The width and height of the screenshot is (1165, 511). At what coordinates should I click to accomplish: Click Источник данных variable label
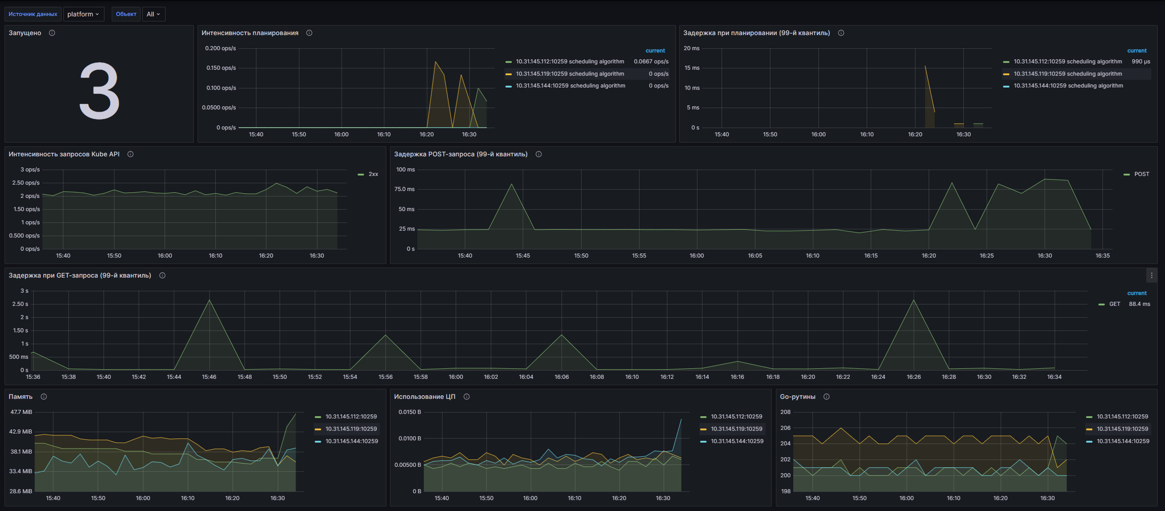point(33,14)
